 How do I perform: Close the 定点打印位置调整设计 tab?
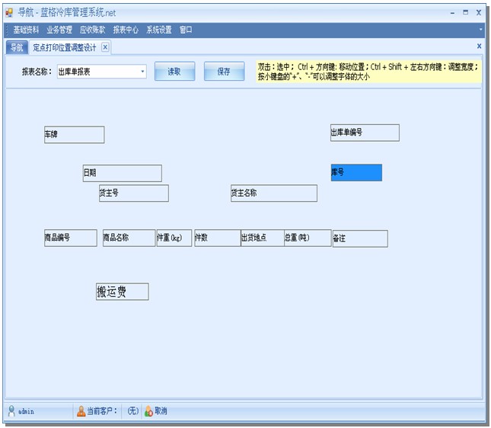coord(105,47)
